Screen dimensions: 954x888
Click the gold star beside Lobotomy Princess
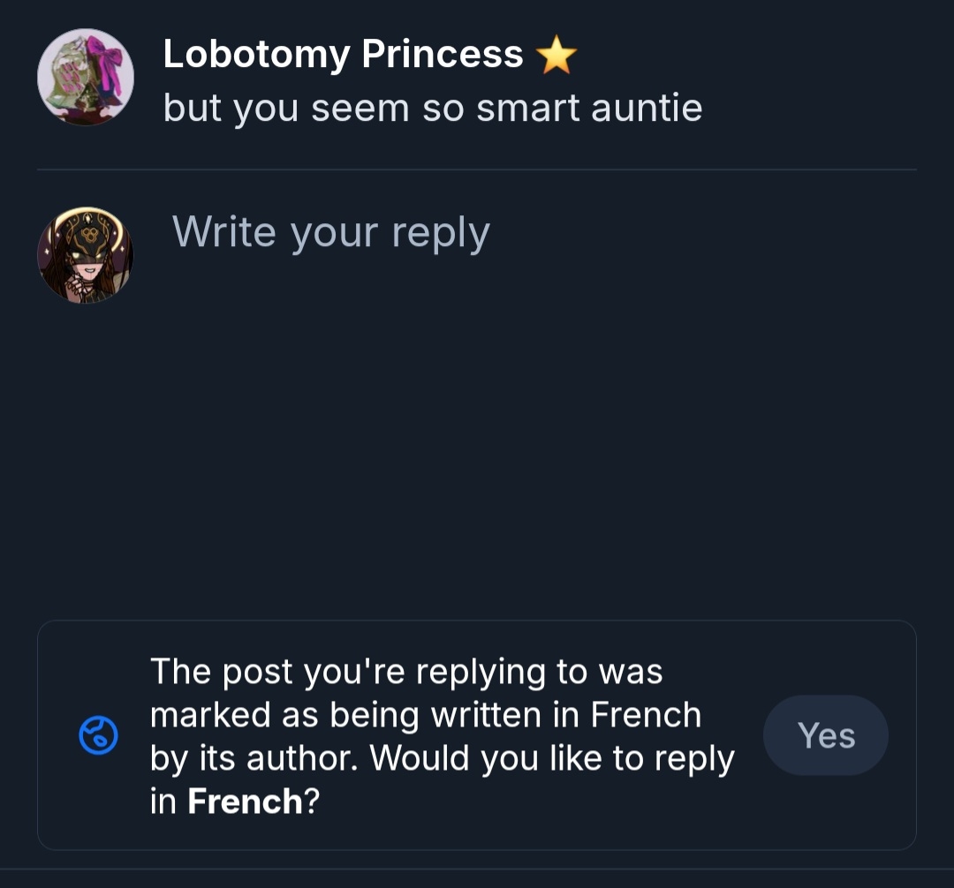point(556,56)
